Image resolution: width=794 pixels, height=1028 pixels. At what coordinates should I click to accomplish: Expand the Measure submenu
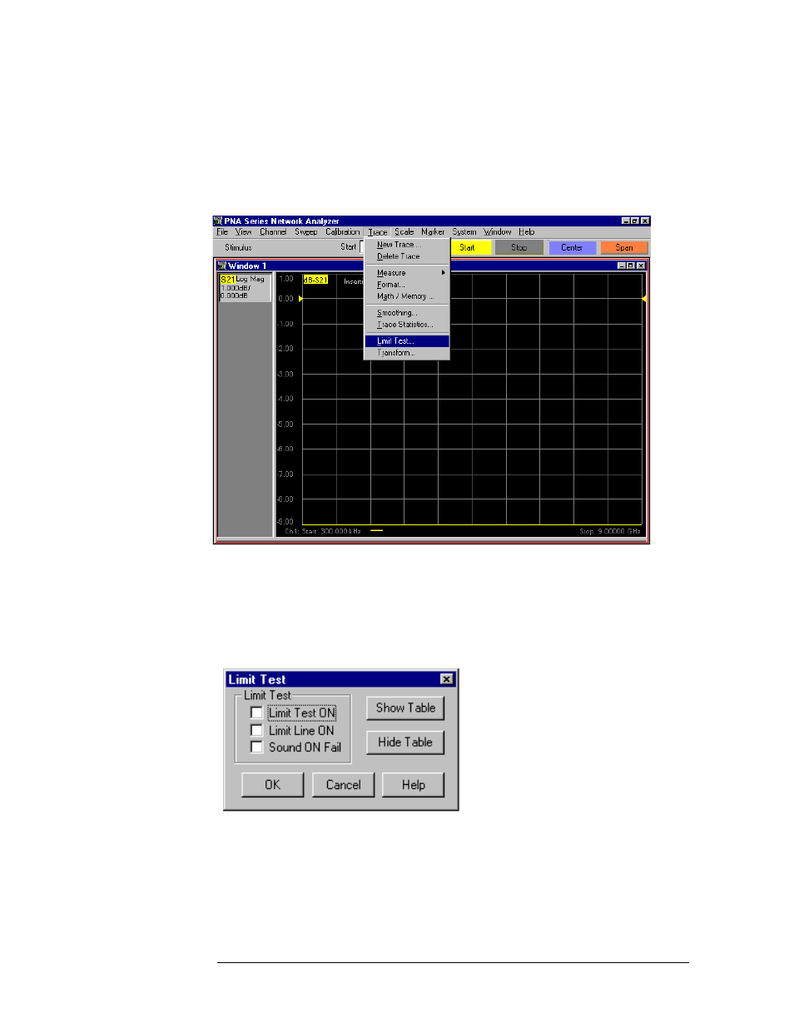tap(407, 273)
